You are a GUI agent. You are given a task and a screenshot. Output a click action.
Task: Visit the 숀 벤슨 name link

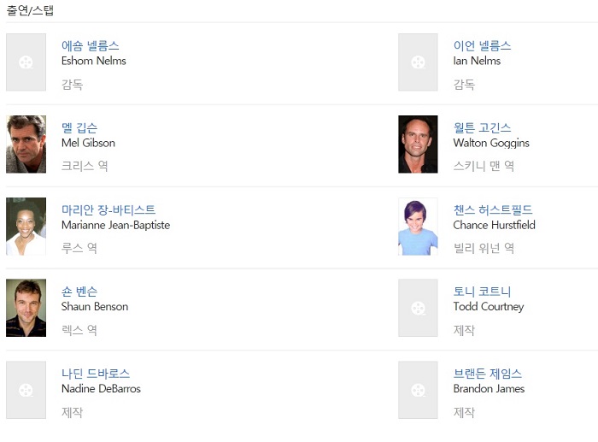79,292
